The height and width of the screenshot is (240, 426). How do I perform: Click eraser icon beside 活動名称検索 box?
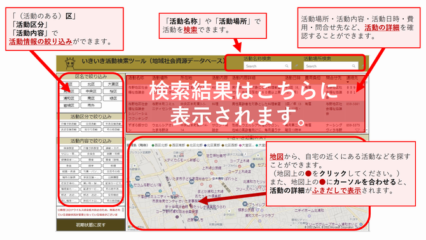click(x=297, y=66)
